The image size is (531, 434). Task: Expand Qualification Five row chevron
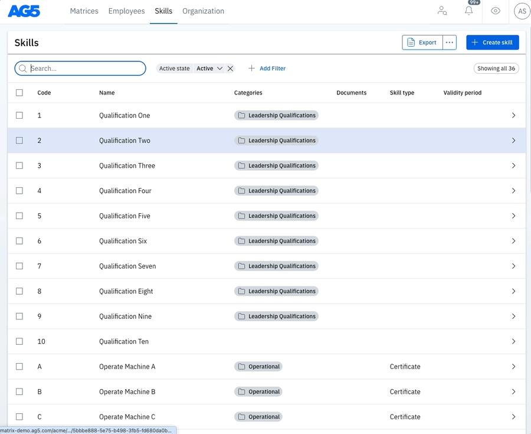click(513, 216)
